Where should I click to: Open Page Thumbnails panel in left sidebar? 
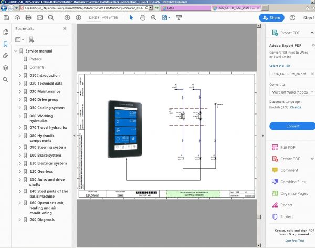pos(5,32)
